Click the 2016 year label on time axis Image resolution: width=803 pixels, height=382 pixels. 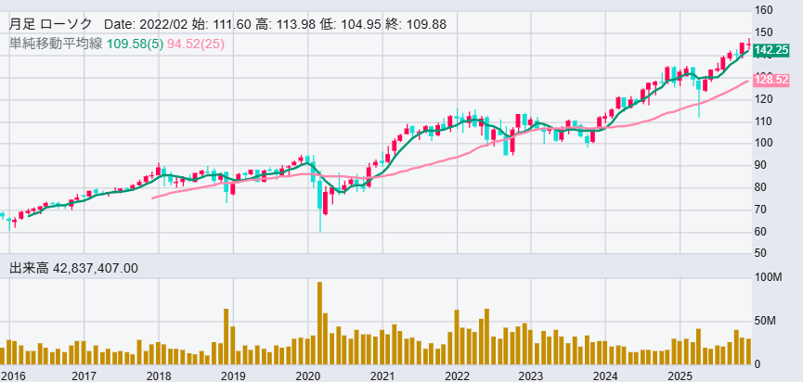point(13,376)
